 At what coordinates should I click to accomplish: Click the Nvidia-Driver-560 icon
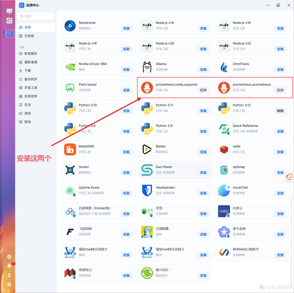pyautogui.click(x=70, y=67)
